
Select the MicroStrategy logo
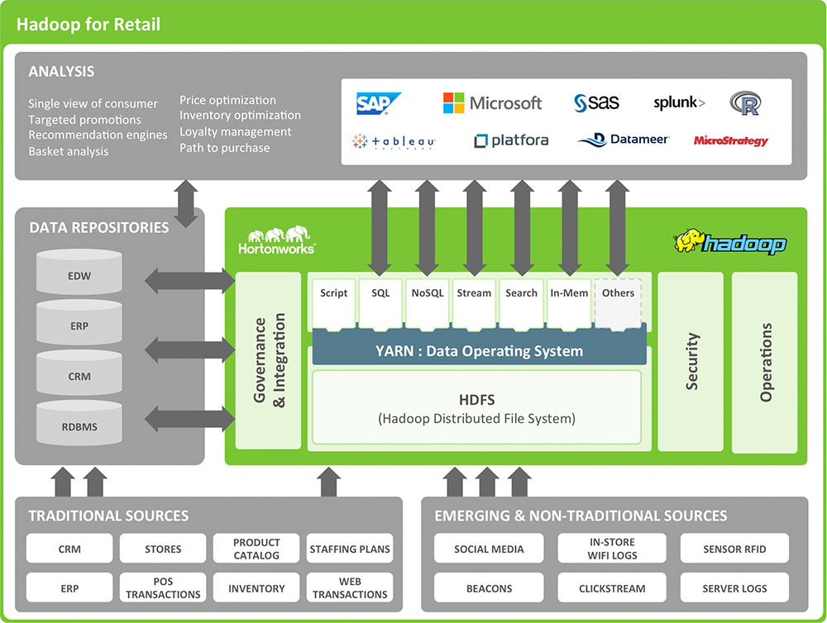tap(730, 140)
